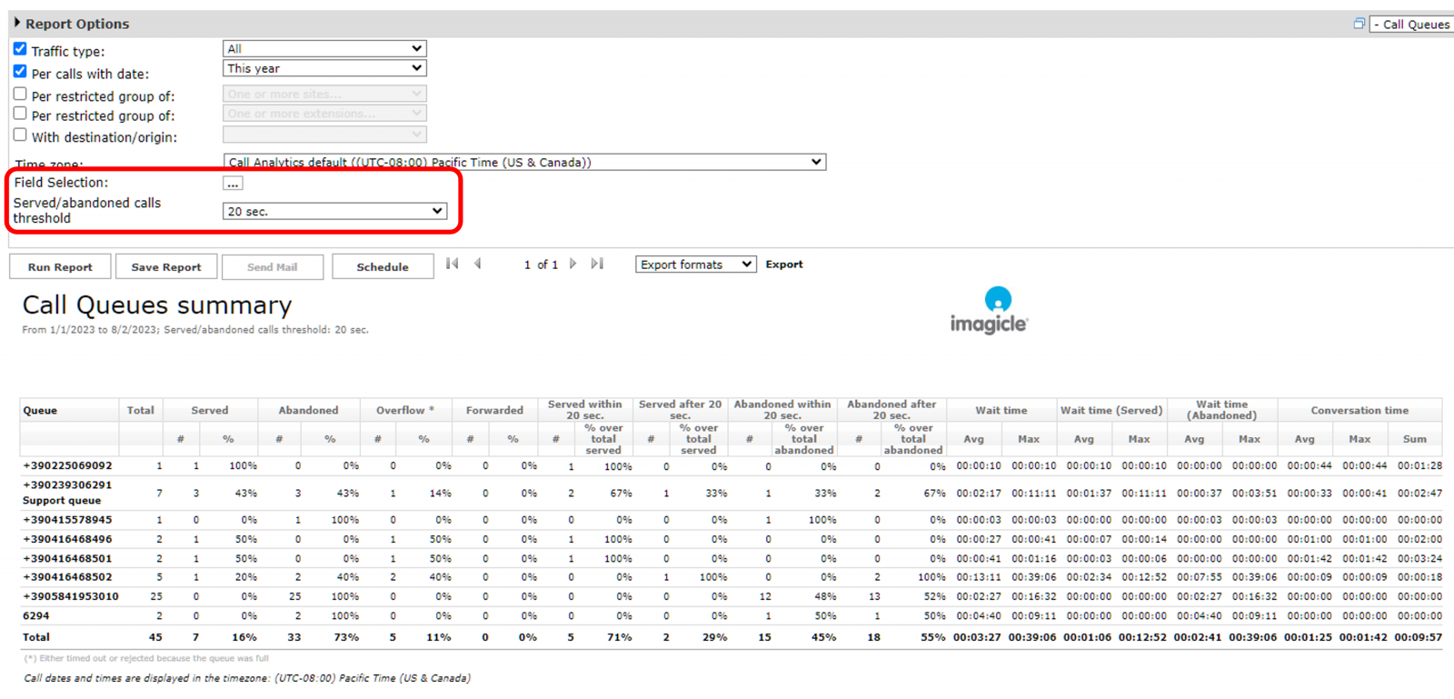Open the 'This year' date dropdown
The height and width of the screenshot is (699, 1454).
324,68
